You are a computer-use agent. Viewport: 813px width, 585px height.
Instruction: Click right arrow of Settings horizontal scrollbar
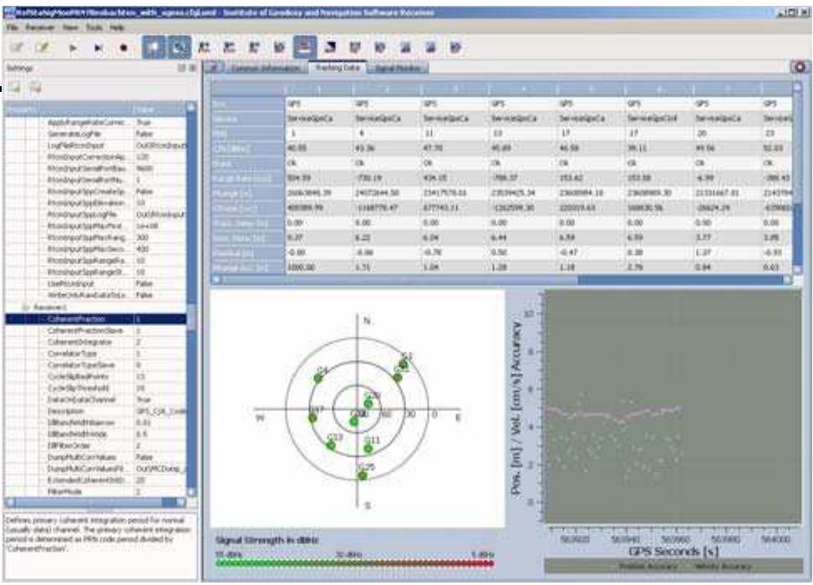[x=181, y=502]
